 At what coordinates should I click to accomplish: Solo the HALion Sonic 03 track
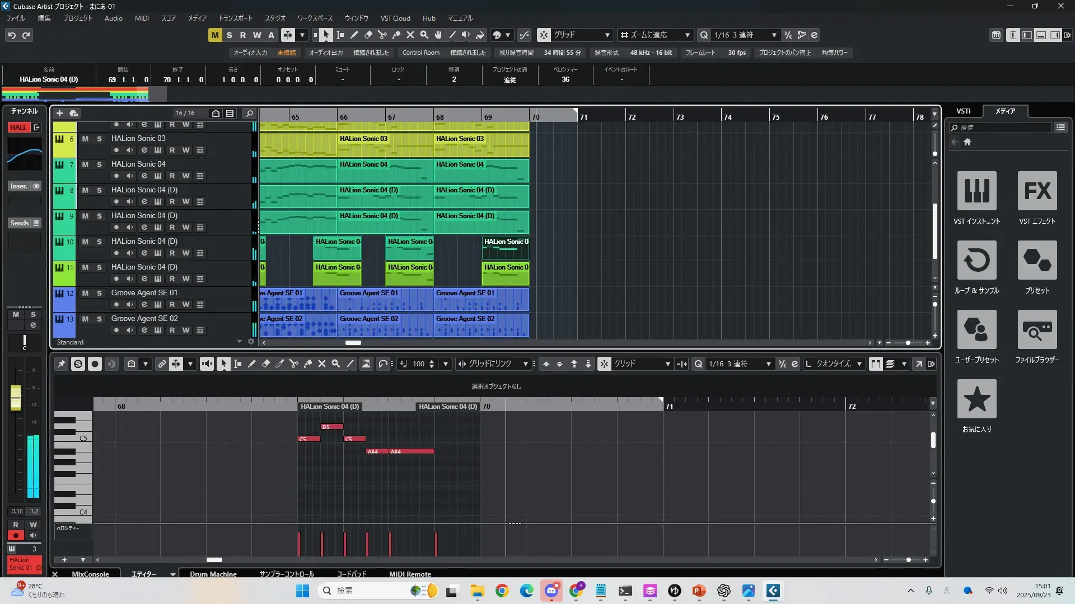point(99,139)
